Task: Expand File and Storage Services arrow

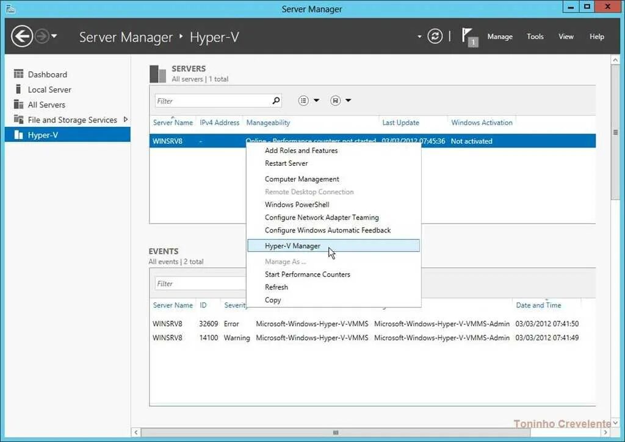Action: click(x=126, y=119)
